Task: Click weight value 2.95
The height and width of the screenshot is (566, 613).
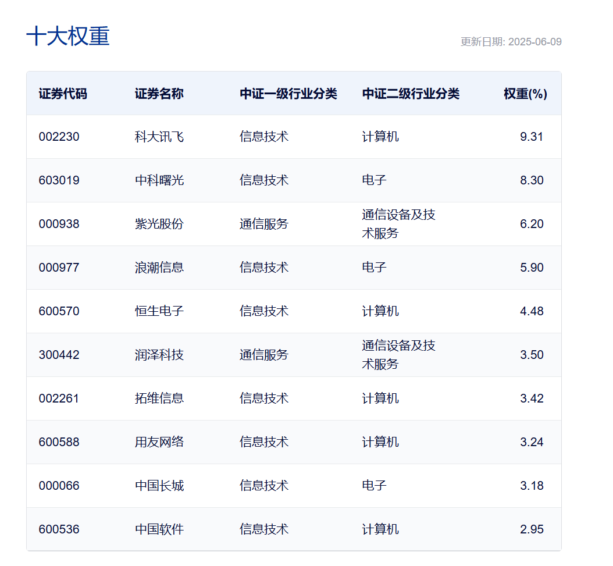Action: pos(532,529)
